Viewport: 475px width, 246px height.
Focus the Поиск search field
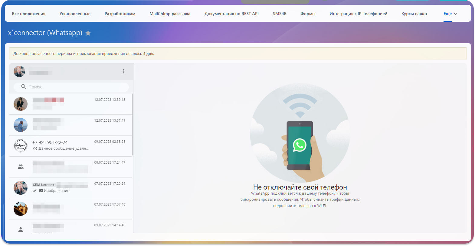click(x=71, y=87)
